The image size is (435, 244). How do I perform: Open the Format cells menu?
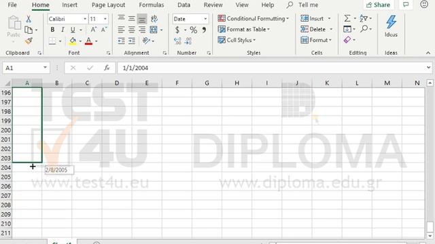pos(316,40)
